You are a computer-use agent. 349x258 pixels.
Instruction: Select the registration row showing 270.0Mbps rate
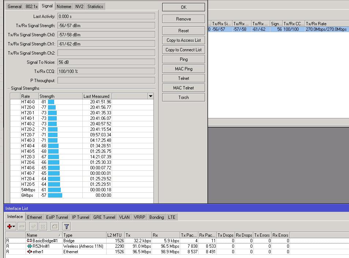coord(278,29)
